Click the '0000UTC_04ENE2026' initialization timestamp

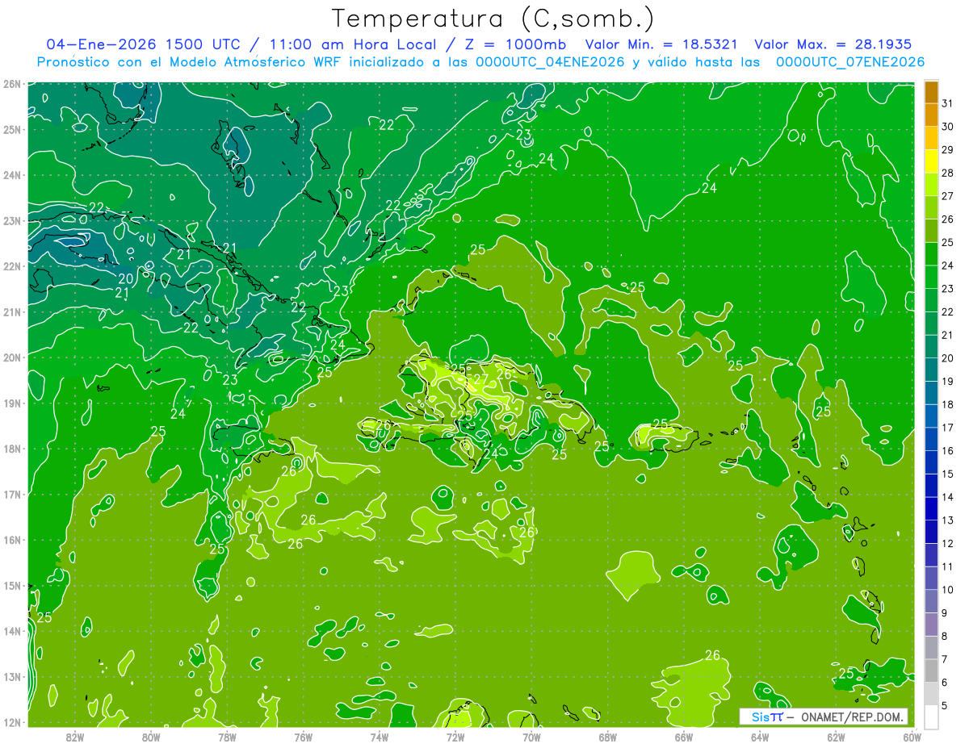pos(551,62)
